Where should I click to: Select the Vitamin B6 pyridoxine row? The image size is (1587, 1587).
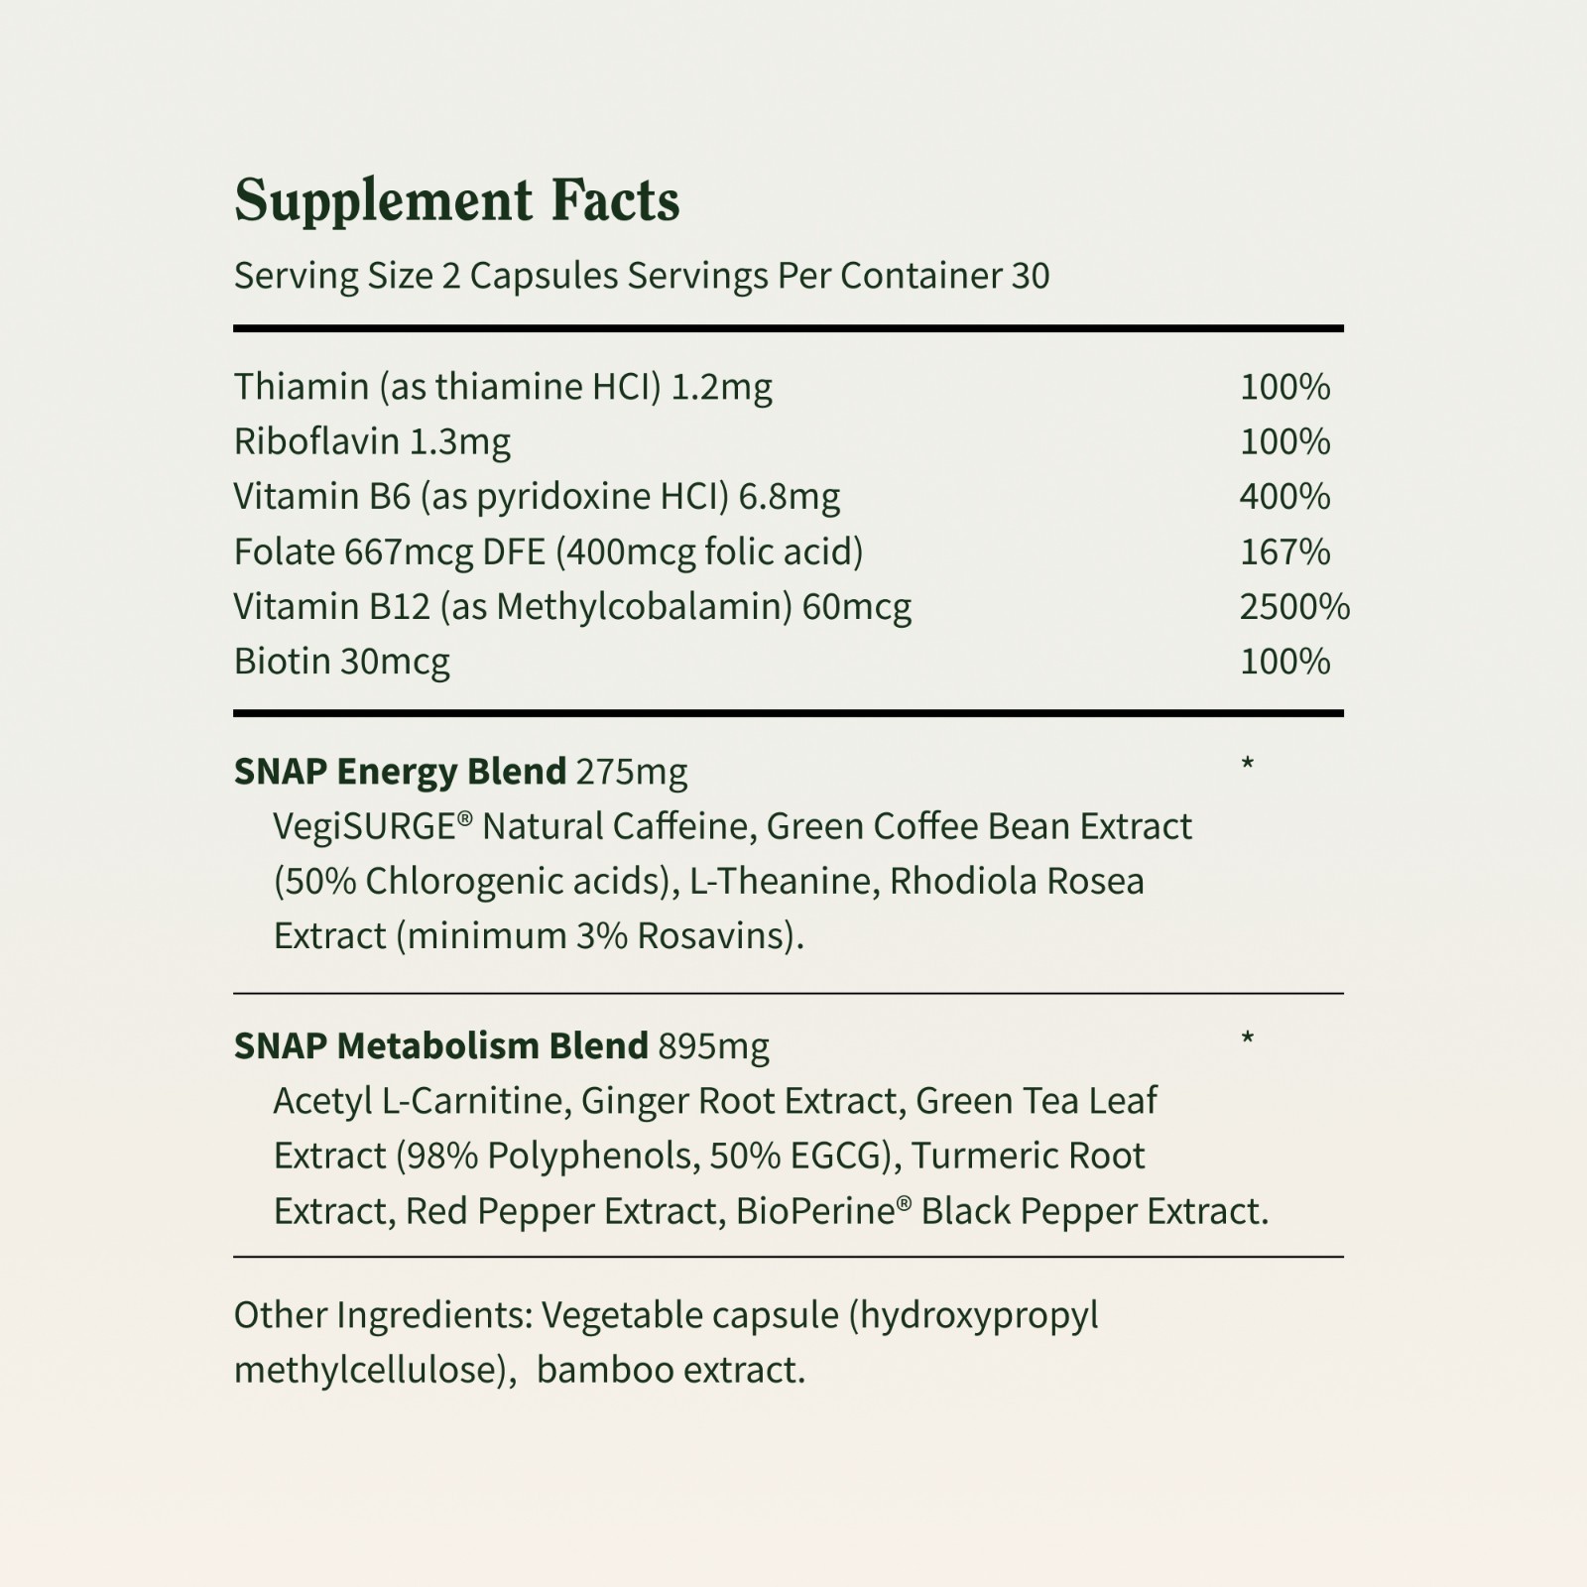[789, 496]
